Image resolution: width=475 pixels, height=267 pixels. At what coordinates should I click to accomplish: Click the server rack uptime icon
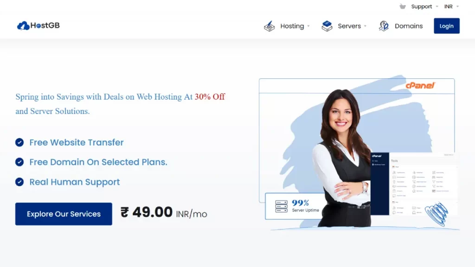(x=282, y=206)
